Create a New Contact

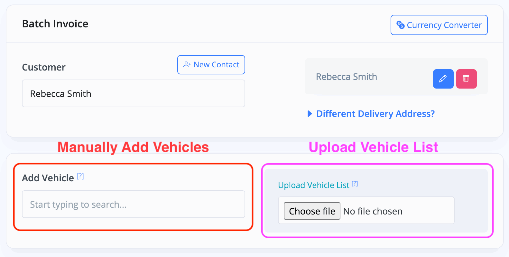click(211, 65)
